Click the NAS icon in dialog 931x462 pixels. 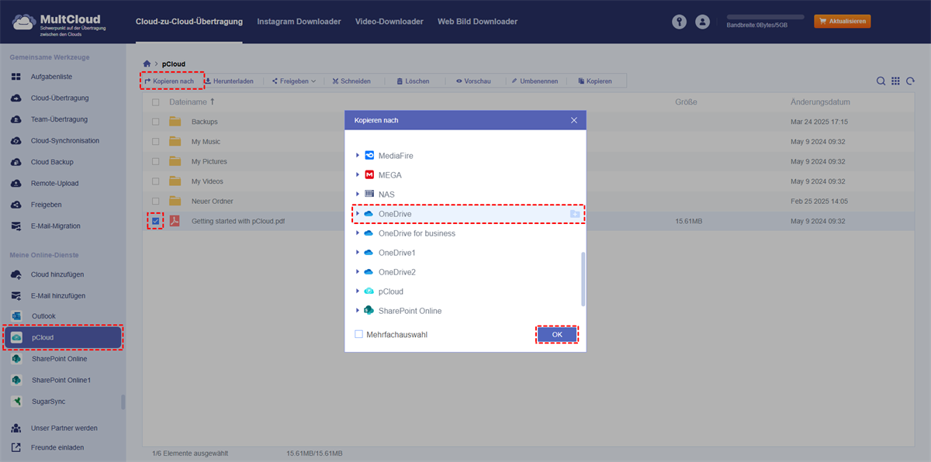(369, 195)
